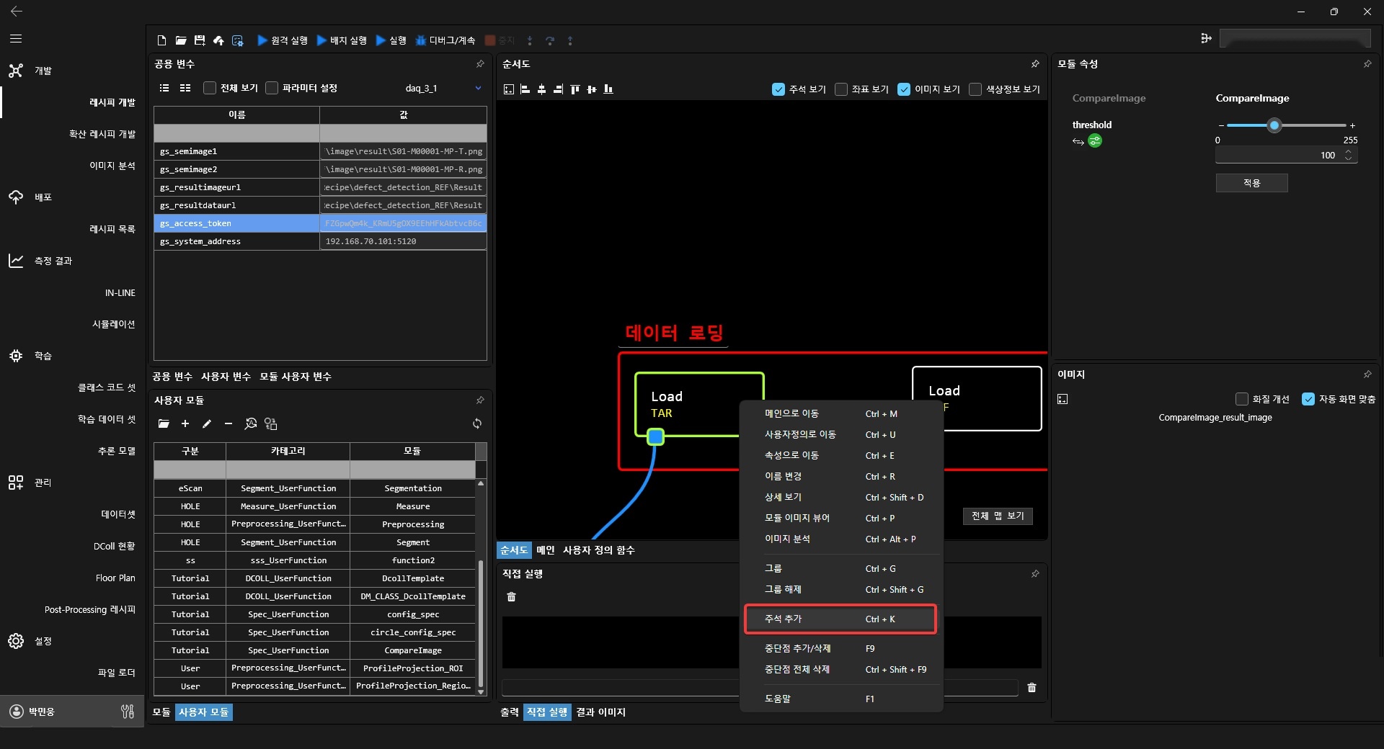Add a user module with plus icon
The image size is (1384, 749).
[x=185, y=424]
